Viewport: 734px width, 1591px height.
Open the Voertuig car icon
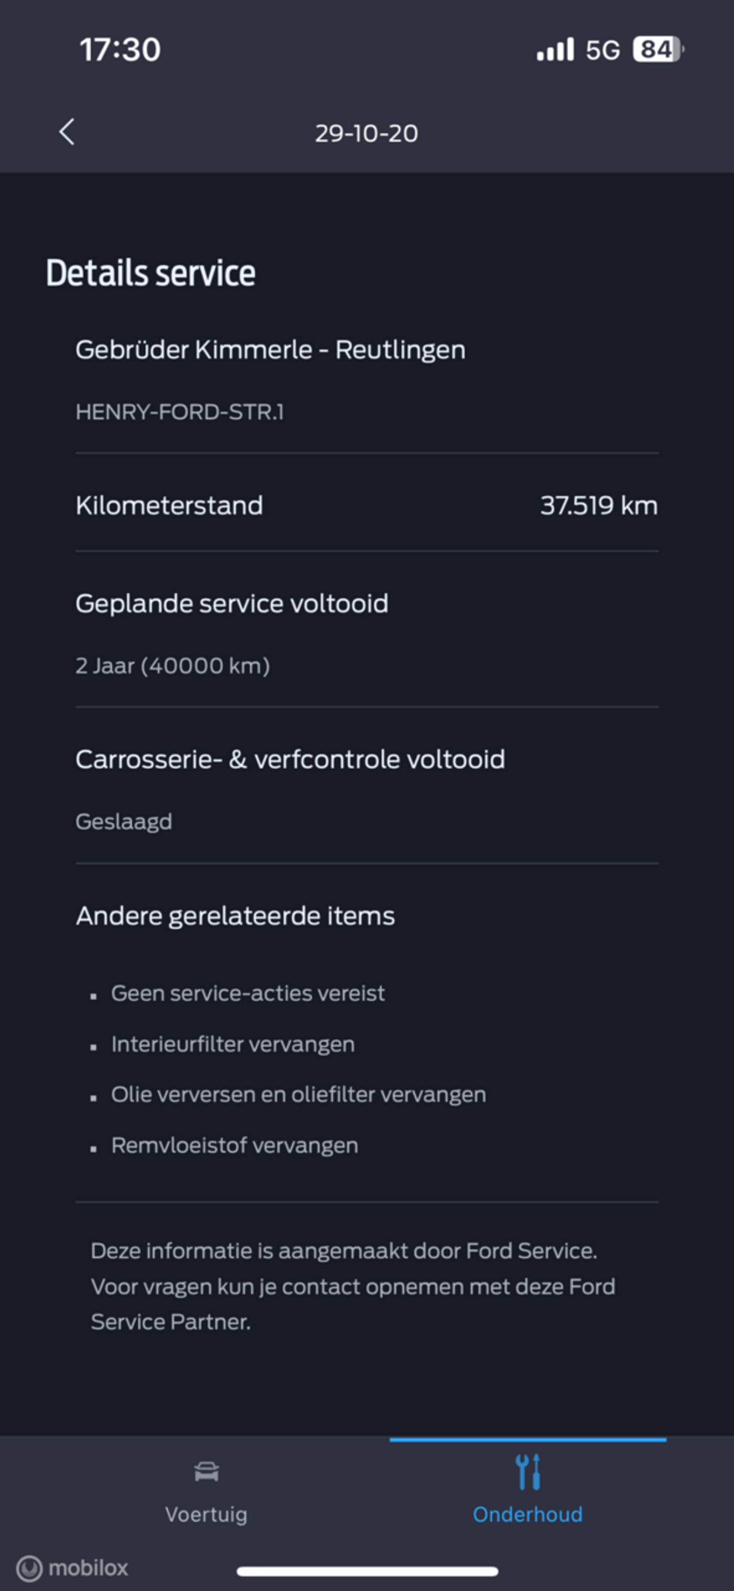[x=206, y=1472]
